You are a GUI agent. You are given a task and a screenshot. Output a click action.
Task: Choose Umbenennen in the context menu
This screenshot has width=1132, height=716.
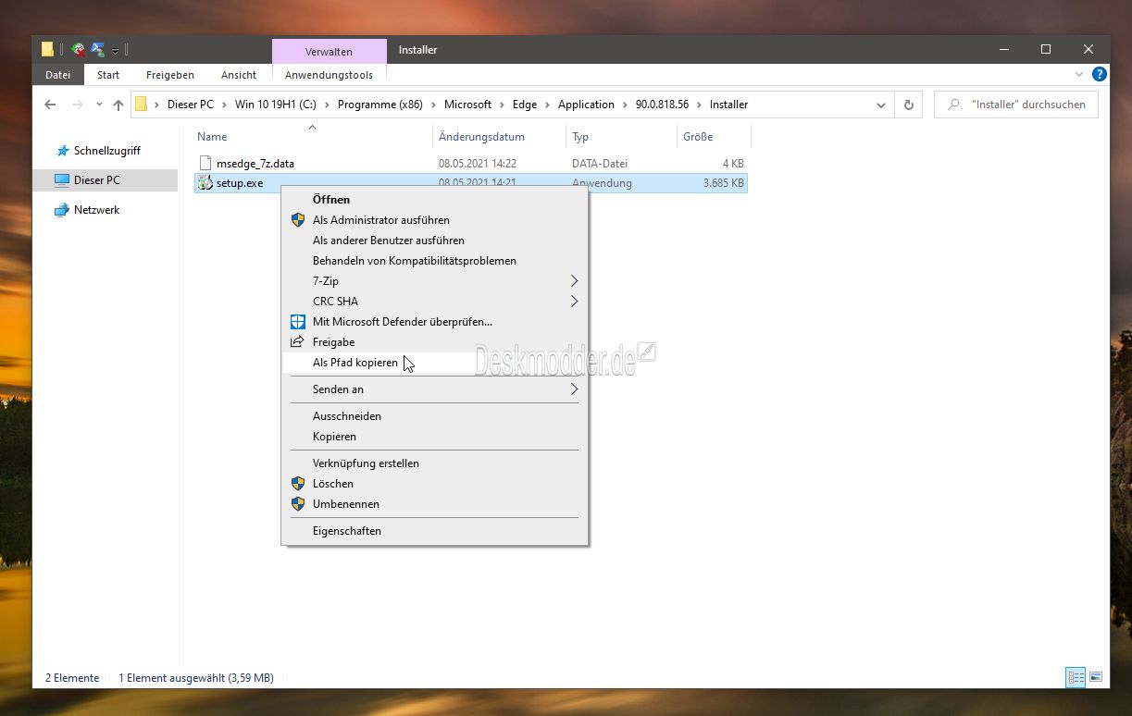pyautogui.click(x=434, y=504)
